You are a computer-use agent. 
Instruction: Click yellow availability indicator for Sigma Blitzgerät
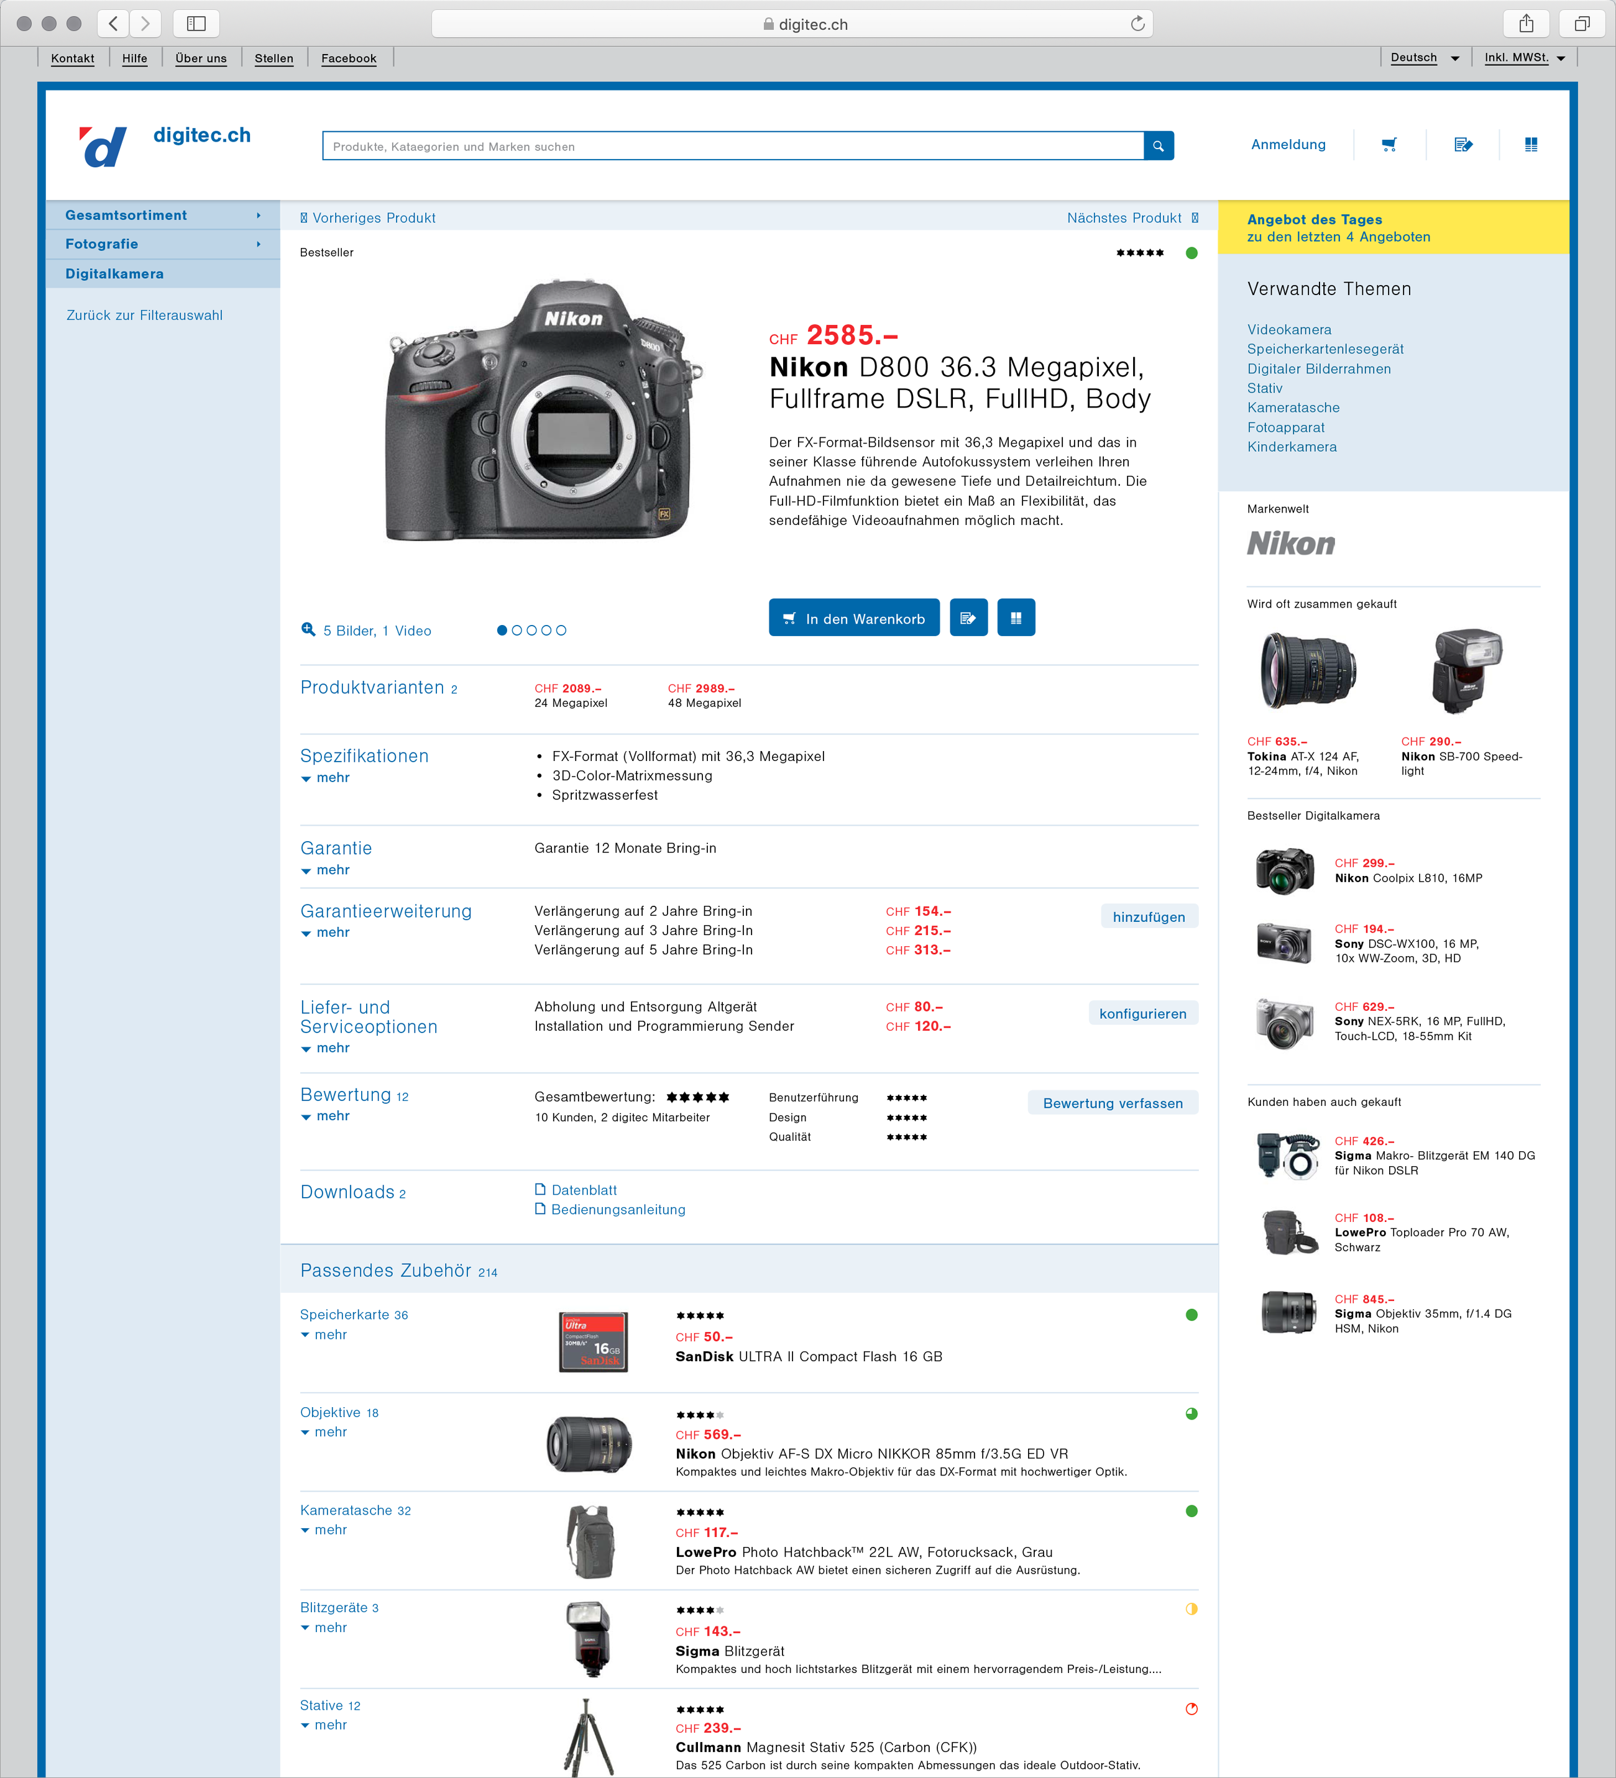pyautogui.click(x=1191, y=1608)
